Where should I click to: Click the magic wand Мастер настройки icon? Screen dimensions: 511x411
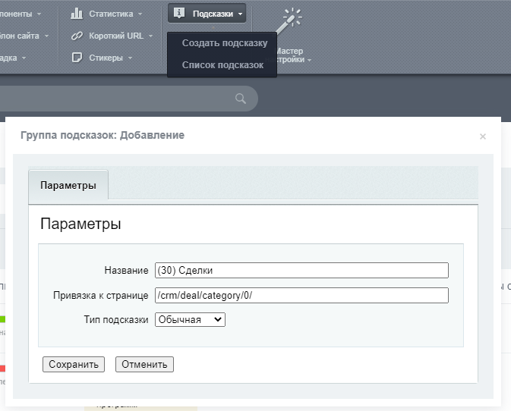289,20
